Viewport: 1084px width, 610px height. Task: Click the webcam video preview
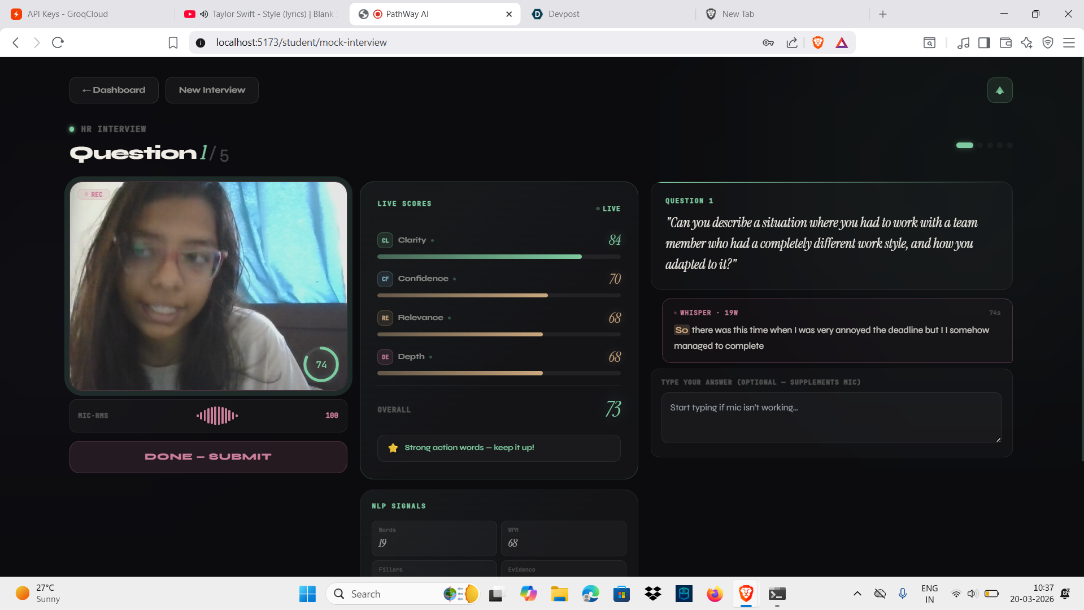pos(208,286)
